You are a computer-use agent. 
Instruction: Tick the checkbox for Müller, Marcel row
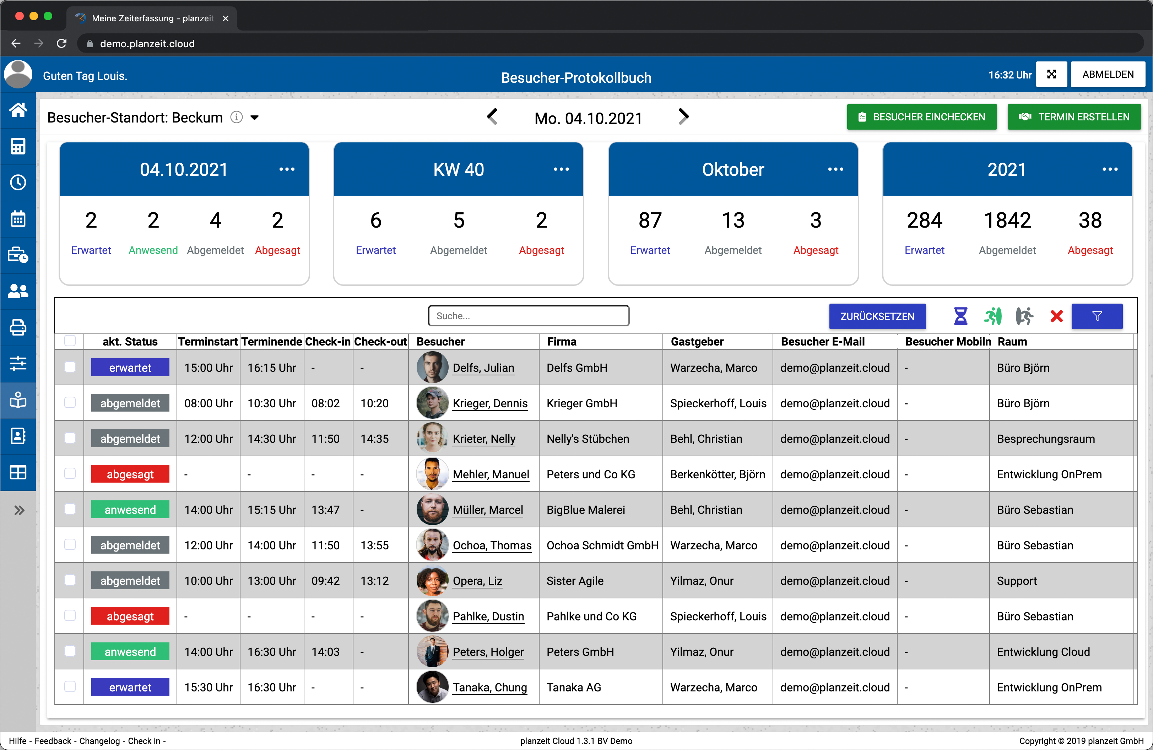[70, 509]
